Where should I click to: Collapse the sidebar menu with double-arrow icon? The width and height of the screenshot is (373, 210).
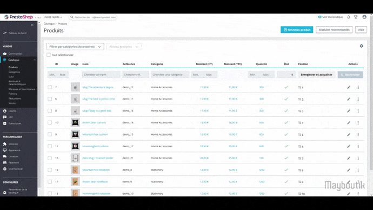[32, 25]
